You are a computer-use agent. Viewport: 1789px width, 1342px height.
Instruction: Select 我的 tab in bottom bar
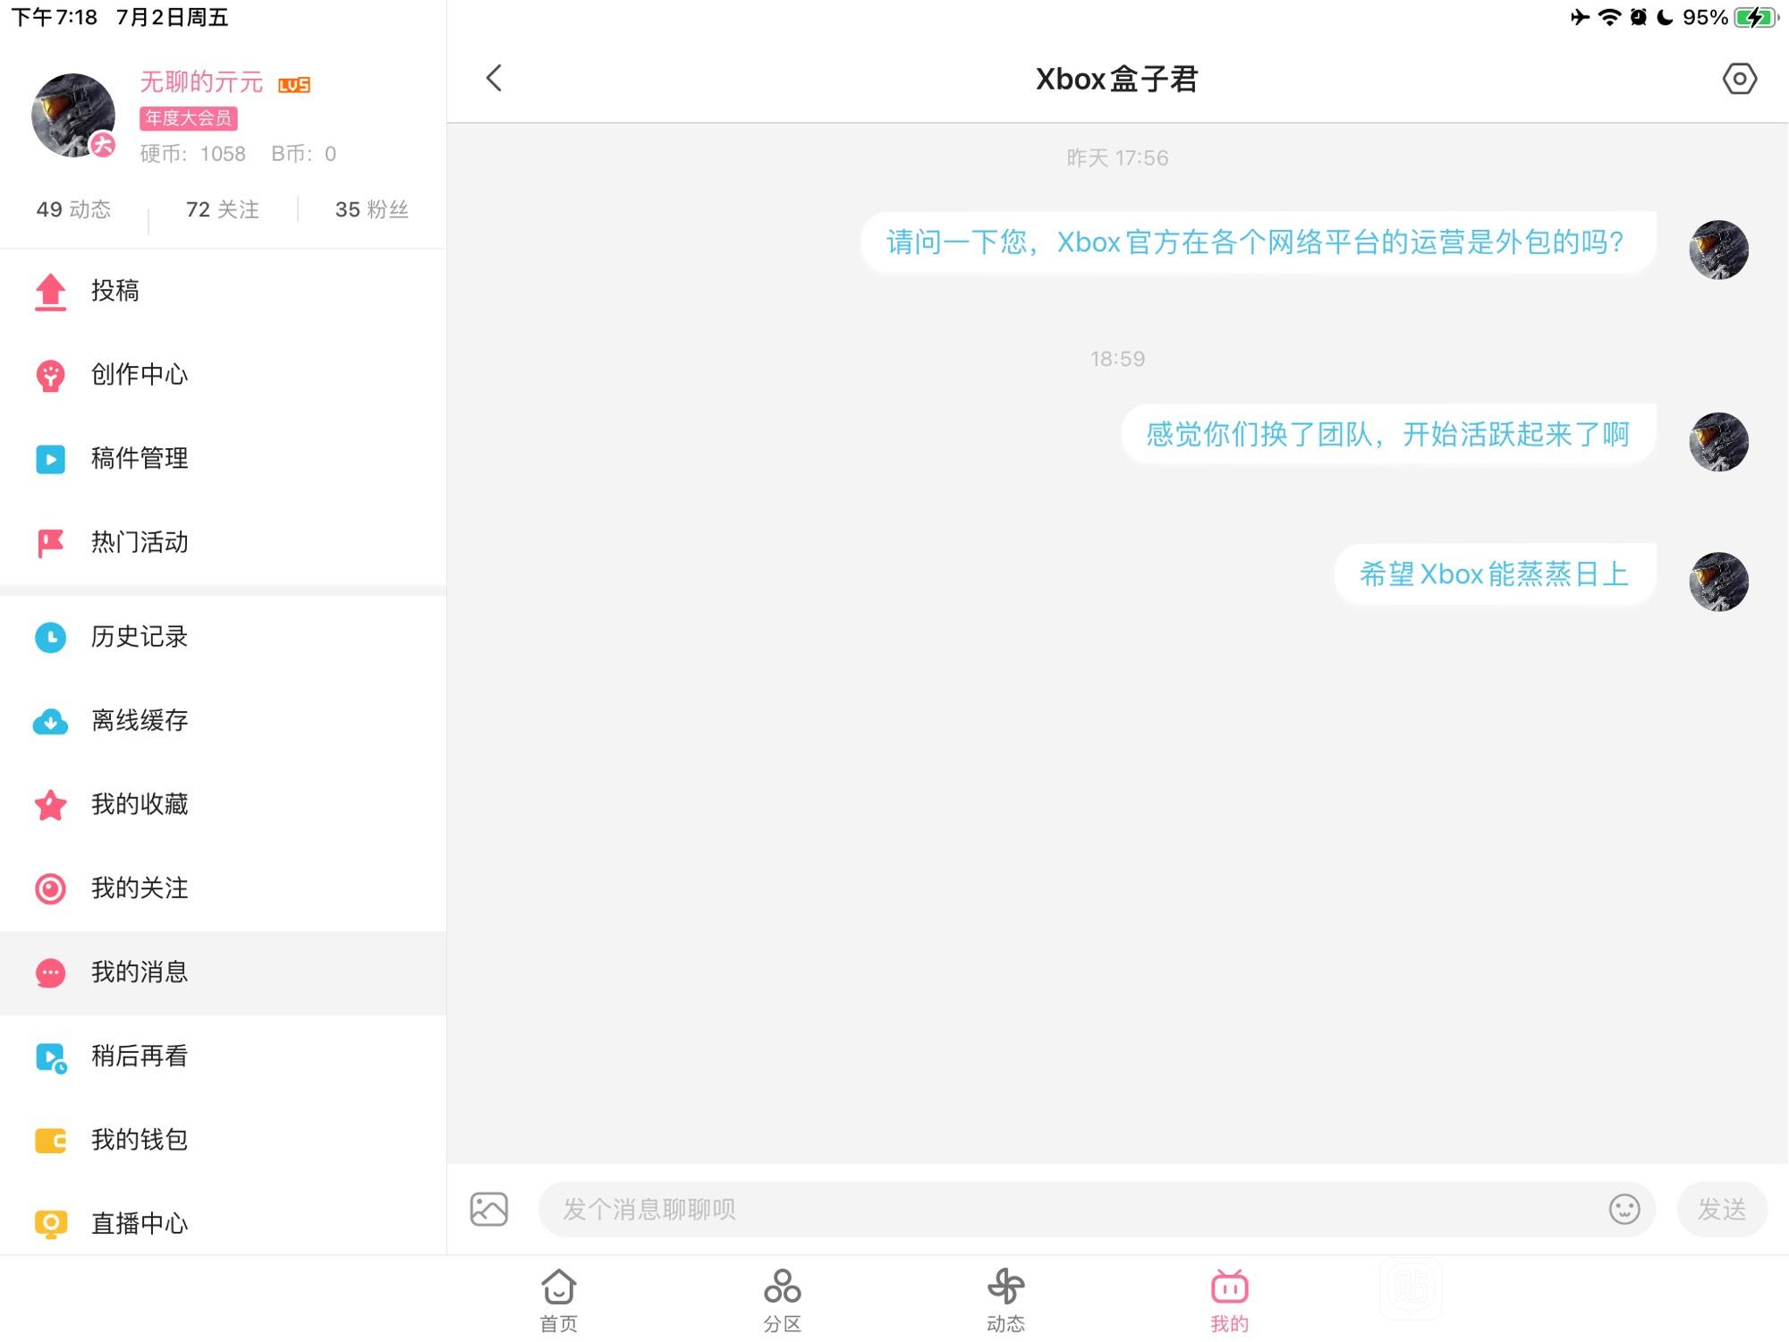click(x=1230, y=1301)
